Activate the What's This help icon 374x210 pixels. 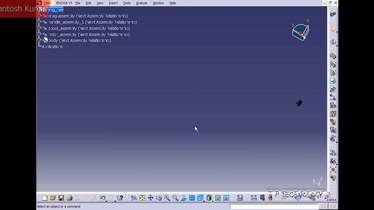pos(120,198)
